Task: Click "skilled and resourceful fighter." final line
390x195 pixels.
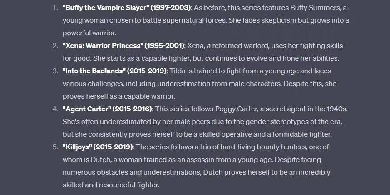Action: [111, 185]
